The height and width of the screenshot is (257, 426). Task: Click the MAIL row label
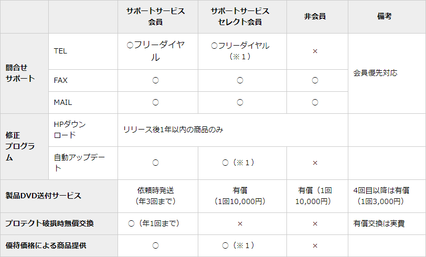pos(63,102)
